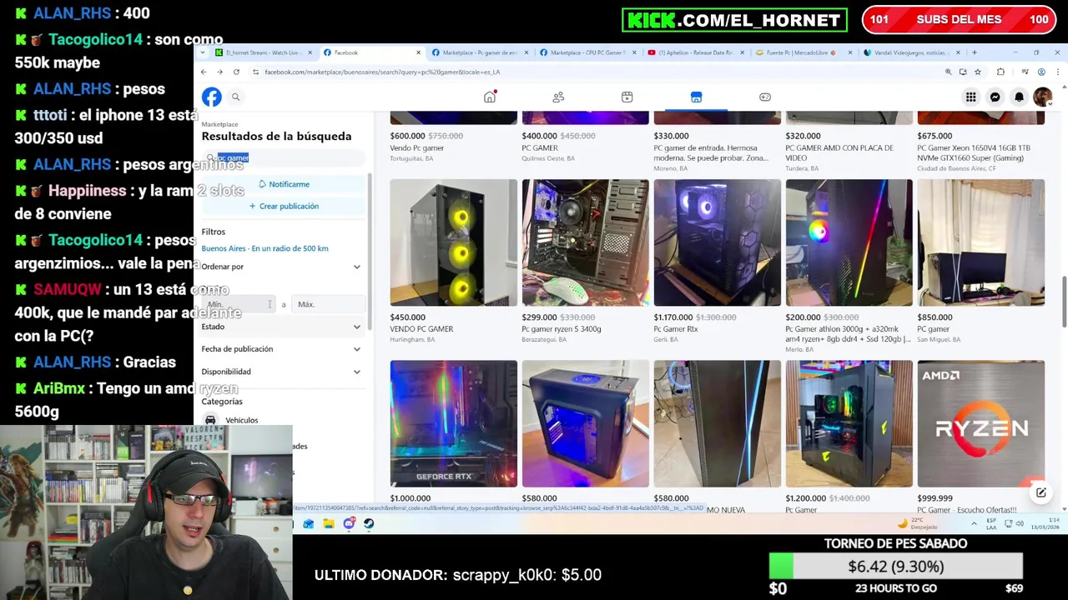Click the Facebook logo icon
The width and height of the screenshot is (1068, 600).
coord(212,97)
